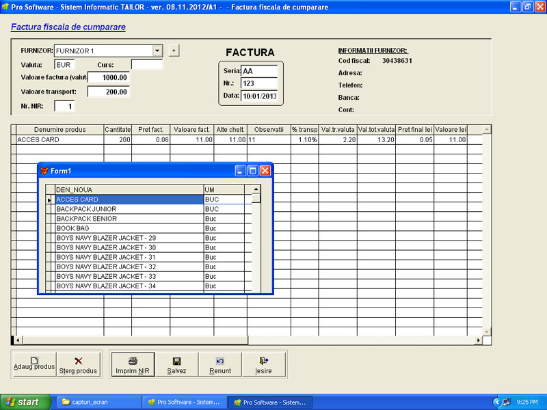This screenshot has height=410, width=547.
Task: Click the UM column header in Form1
Action: 224,190
